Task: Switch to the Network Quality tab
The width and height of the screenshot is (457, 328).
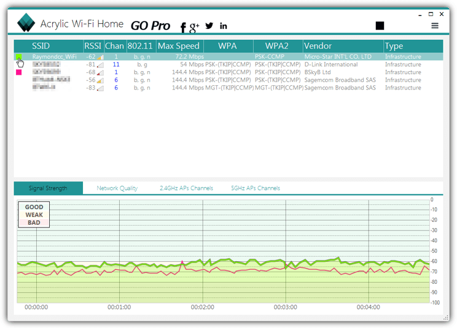Action: pyautogui.click(x=117, y=188)
